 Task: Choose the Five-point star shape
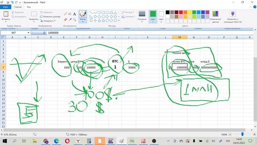99,21
